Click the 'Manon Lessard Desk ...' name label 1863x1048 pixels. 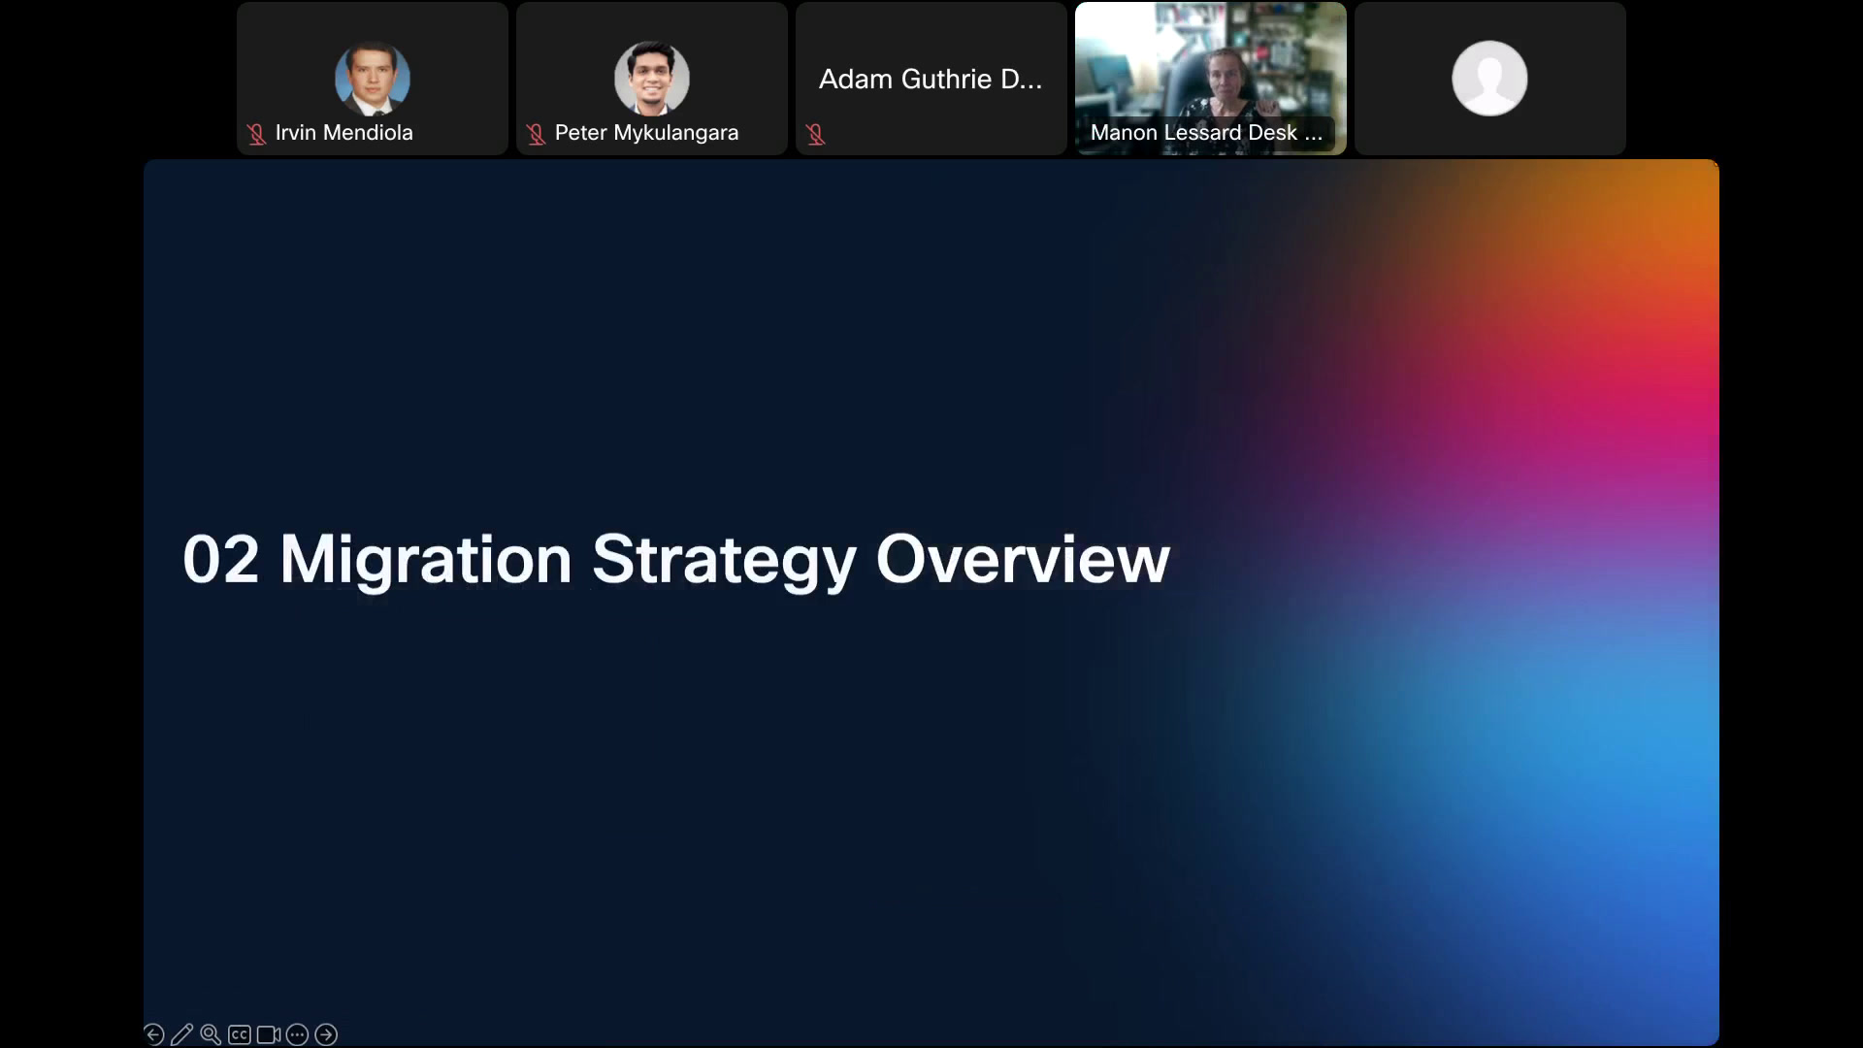click(1206, 133)
